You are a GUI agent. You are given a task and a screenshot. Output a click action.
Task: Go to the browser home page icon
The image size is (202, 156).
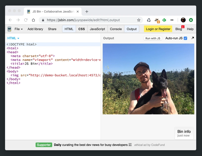coord(34,20)
